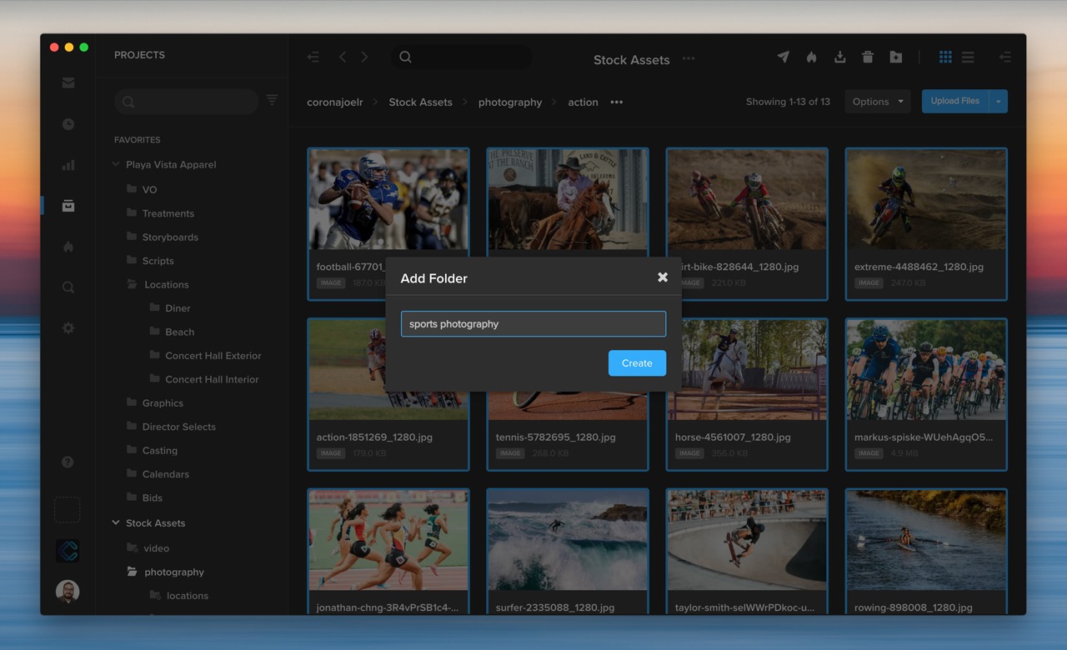The width and height of the screenshot is (1067, 650).
Task: Click the add folder icon in toolbar
Action: pyautogui.click(x=895, y=57)
